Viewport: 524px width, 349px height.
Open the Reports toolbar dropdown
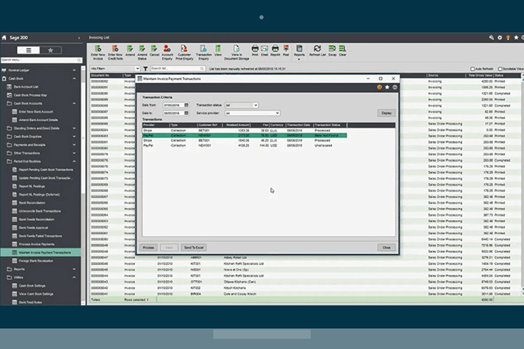tap(299, 53)
